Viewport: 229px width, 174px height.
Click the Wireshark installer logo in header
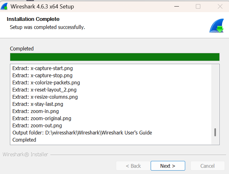(x=217, y=26)
